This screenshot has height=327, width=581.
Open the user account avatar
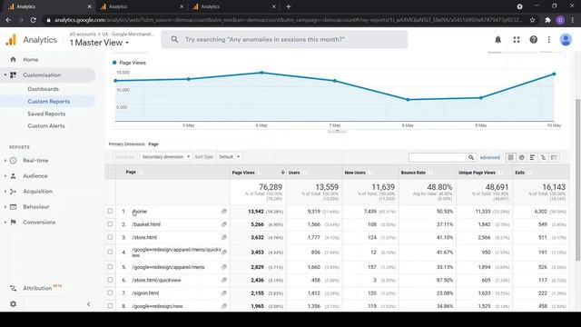[x=566, y=39]
